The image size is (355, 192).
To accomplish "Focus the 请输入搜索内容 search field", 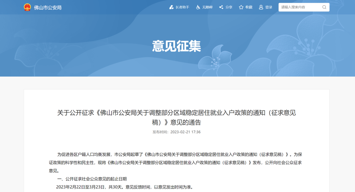I will click(x=299, y=7).
